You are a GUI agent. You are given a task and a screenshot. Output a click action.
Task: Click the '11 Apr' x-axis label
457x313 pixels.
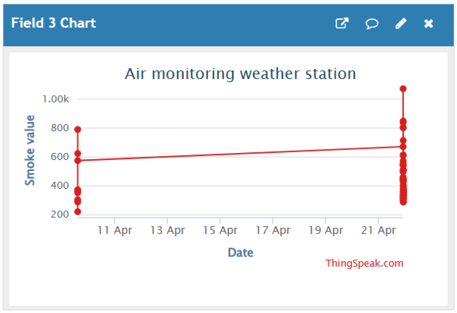(x=114, y=230)
